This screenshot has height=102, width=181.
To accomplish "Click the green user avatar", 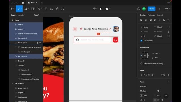I will tap(144, 9).
